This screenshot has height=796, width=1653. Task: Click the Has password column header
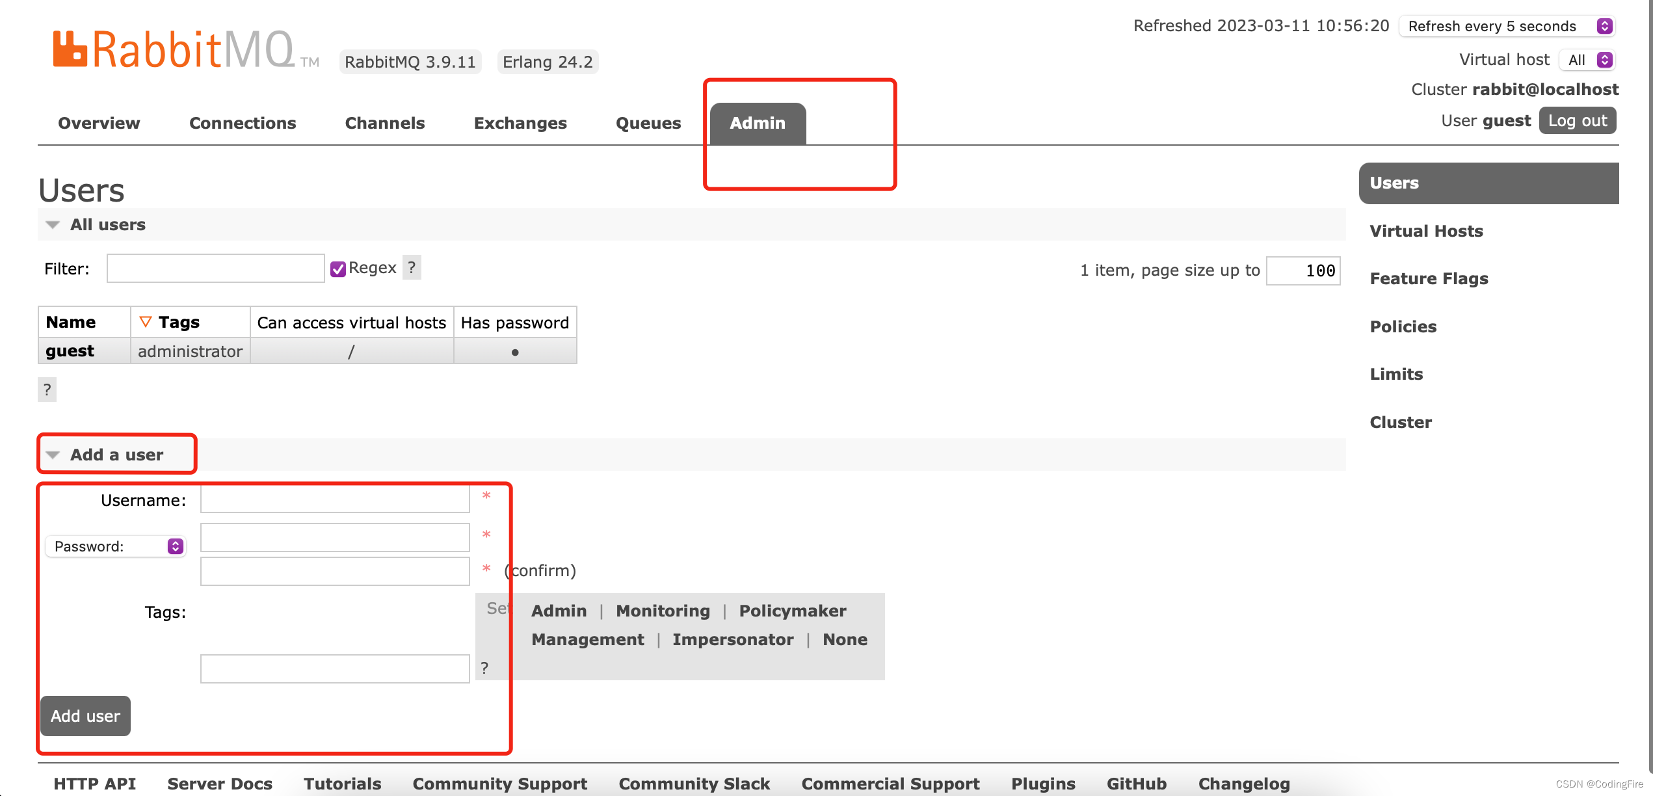tap(515, 323)
